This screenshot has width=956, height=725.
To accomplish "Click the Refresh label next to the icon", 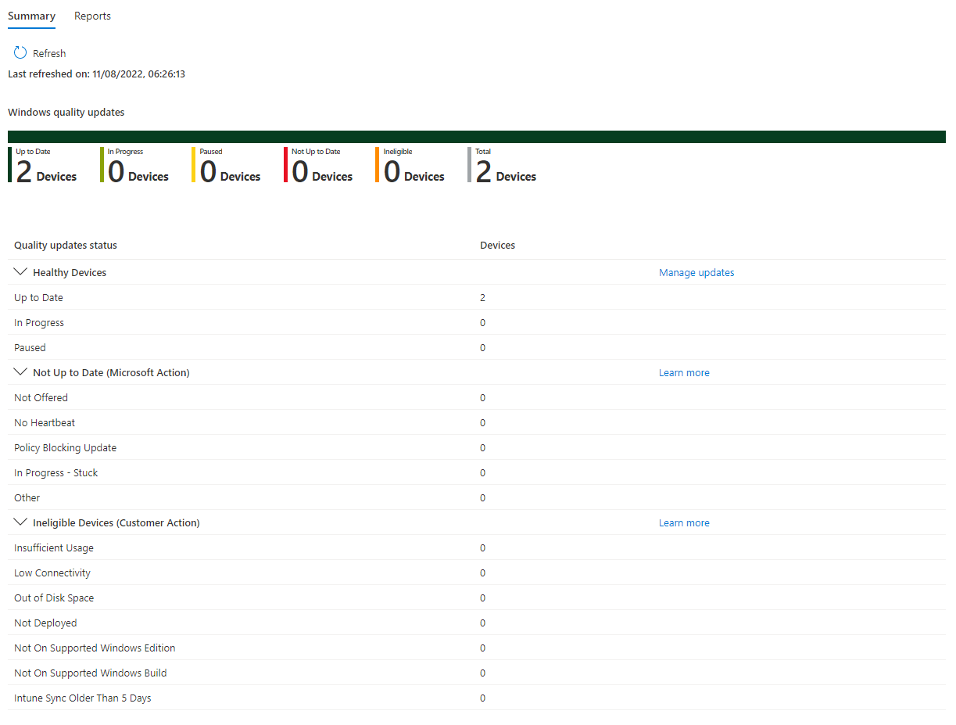I will 48,53.
